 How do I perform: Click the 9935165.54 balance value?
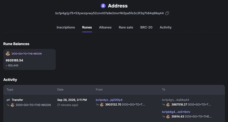click(14, 60)
